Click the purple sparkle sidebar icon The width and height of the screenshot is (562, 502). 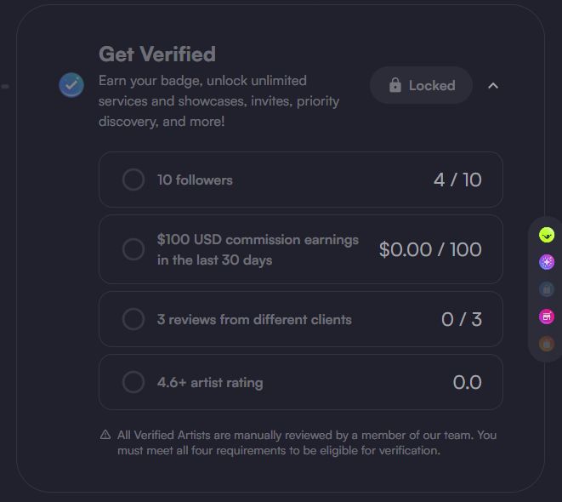pos(547,262)
